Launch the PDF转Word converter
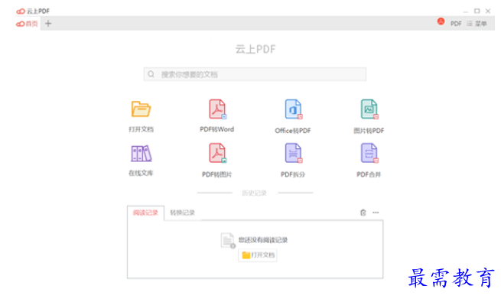The image size is (501, 302). 217,109
